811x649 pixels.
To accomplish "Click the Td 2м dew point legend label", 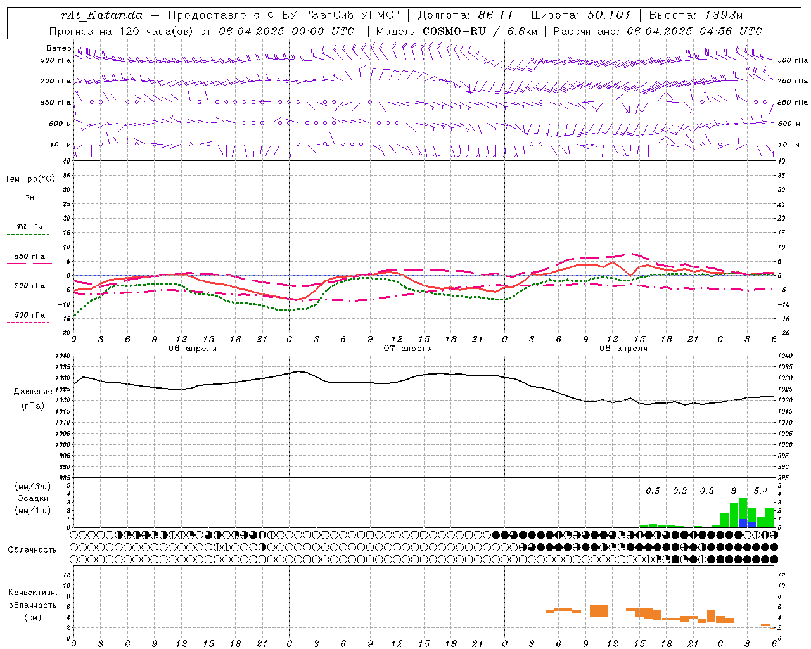I will [x=30, y=227].
